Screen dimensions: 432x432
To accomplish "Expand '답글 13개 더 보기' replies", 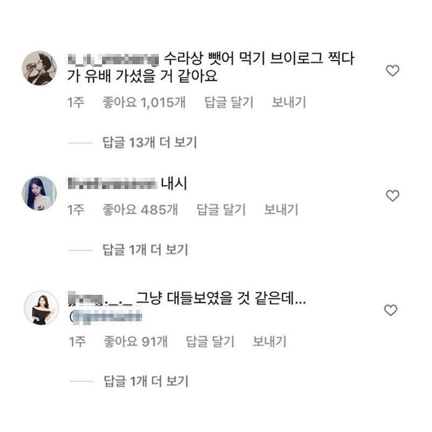I will pos(149,143).
